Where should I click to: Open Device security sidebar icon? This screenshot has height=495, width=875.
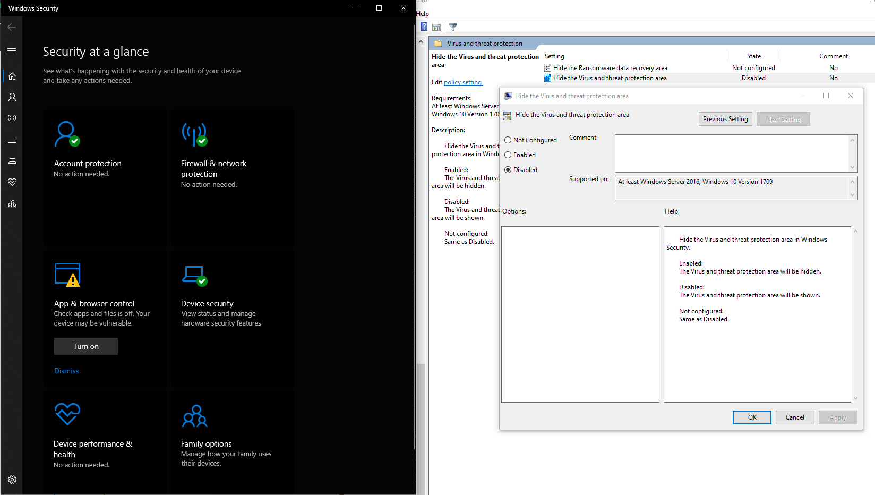[x=12, y=161]
